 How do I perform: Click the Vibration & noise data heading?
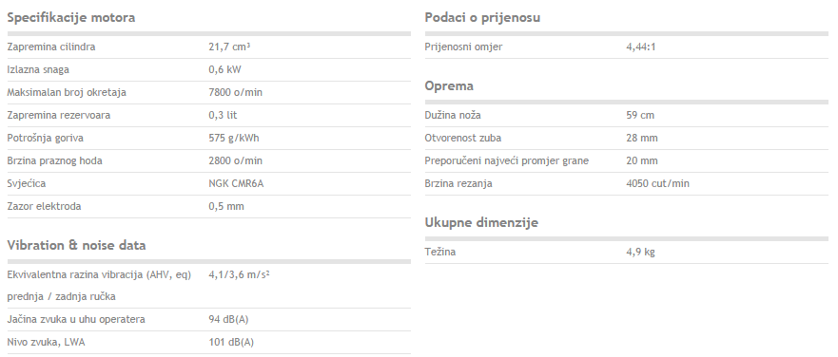[76, 246]
